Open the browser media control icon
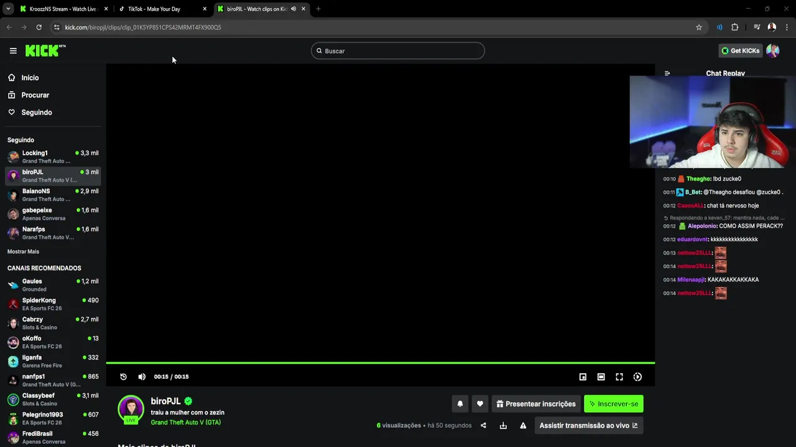 (757, 27)
